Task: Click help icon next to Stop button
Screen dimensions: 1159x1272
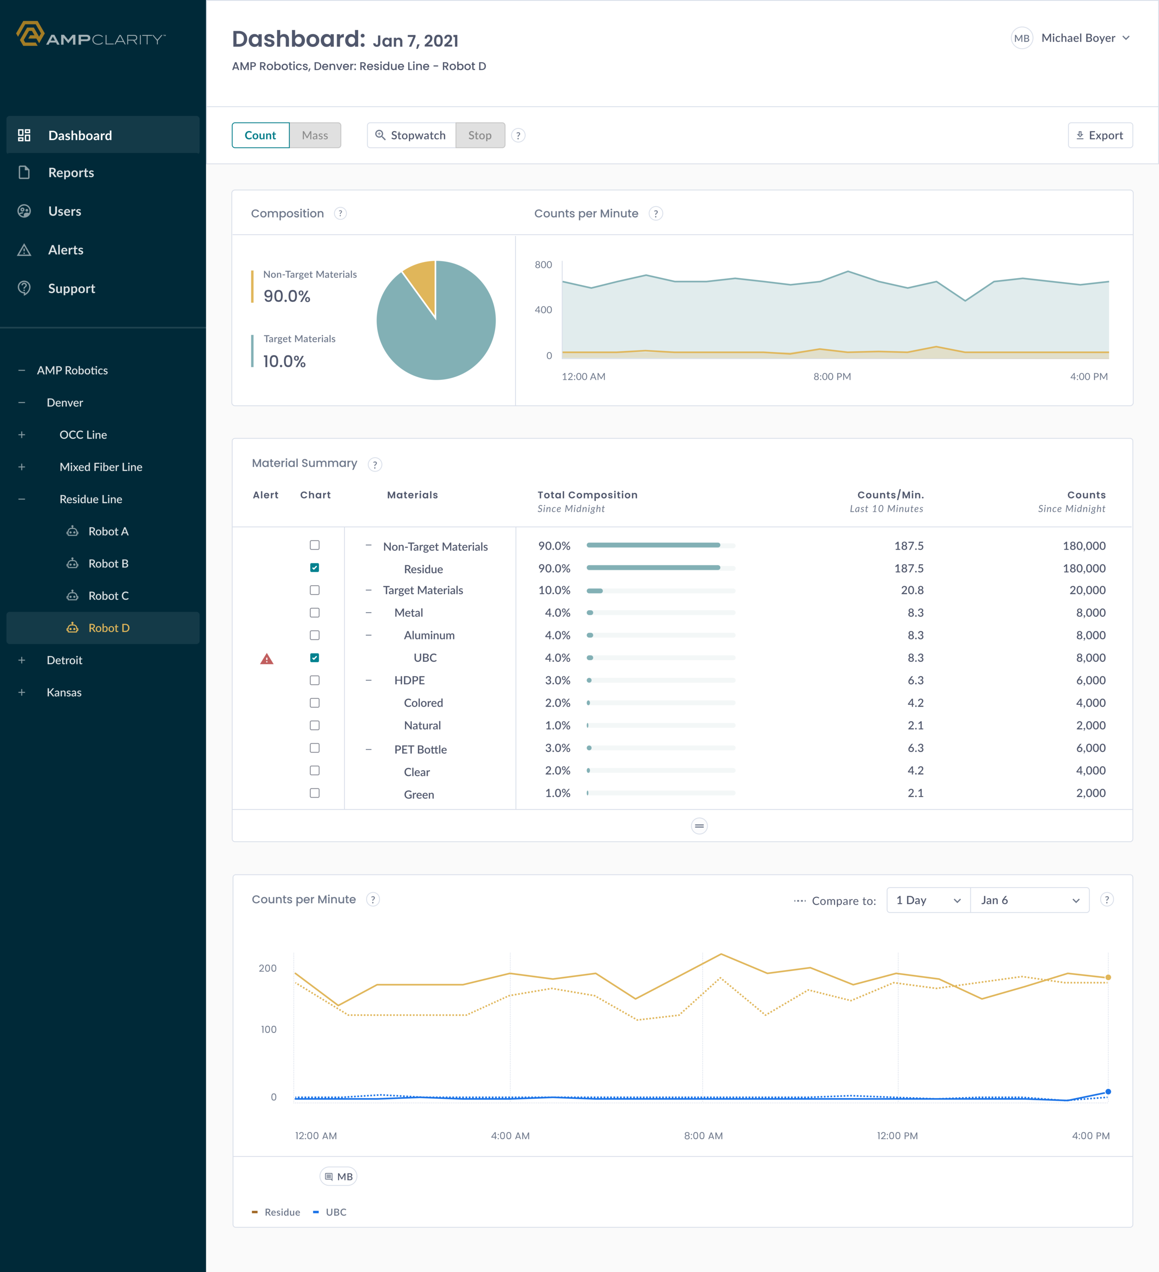Action: [518, 136]
